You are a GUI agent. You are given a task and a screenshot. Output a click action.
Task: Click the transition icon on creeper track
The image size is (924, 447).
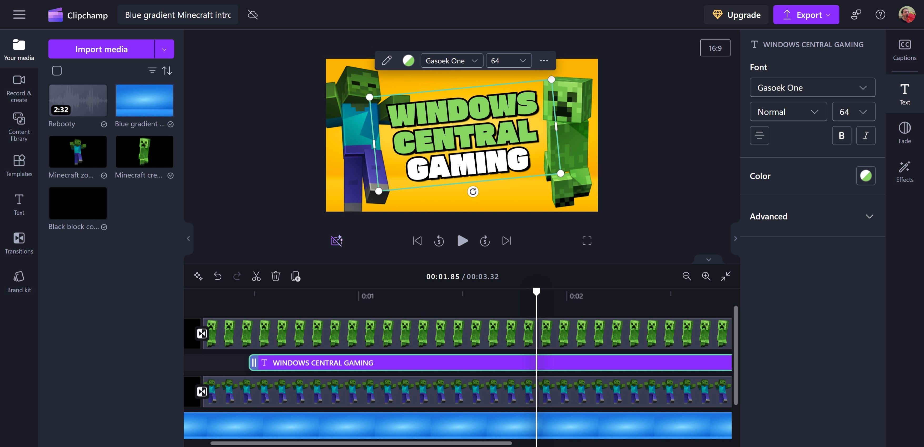(202, 334)
